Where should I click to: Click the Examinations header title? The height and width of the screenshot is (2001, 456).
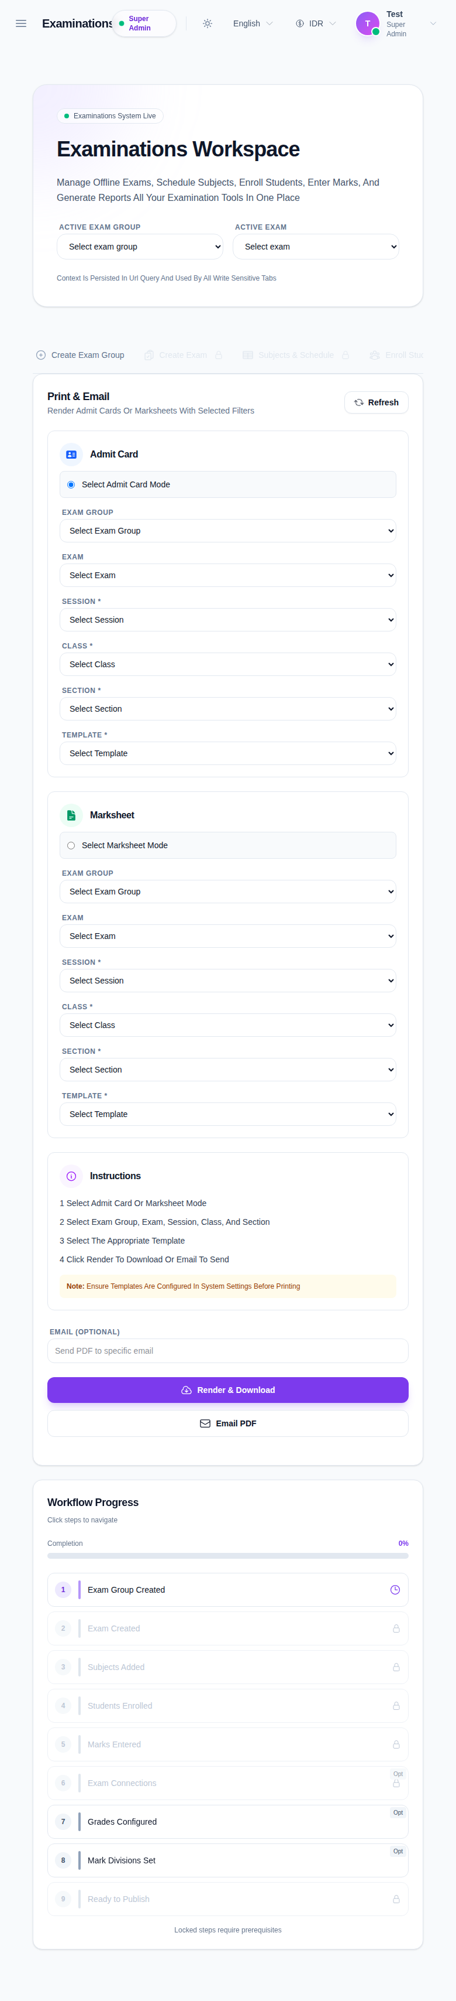[x=77, y=23]
